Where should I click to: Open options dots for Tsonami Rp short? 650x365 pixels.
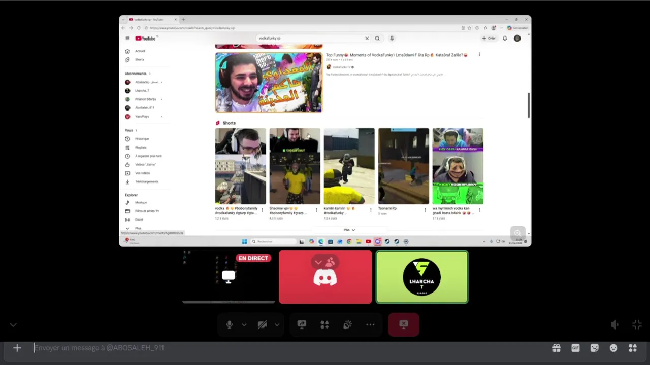click(425, 210)
